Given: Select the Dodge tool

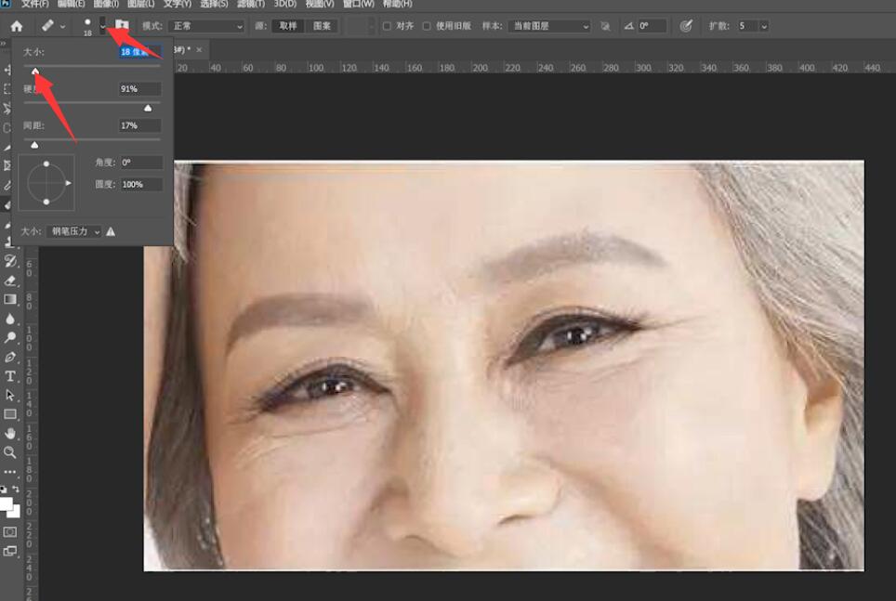Looking at the screenshot, I should tap(9, 337).
